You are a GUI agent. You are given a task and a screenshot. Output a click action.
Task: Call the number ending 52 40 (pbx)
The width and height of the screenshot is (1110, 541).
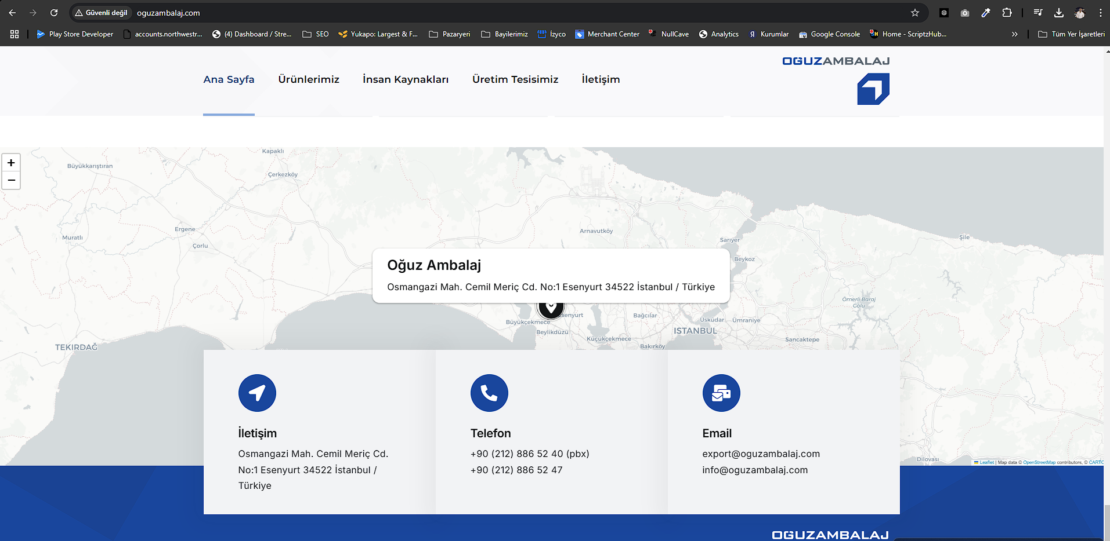tap(530, 454)
